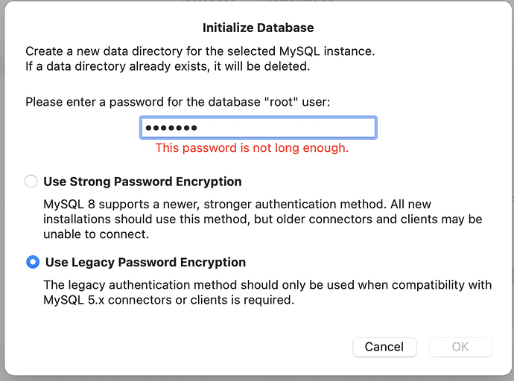Click the "Please enter a password" prompt label
The width and height of the screenshot is (514, 381).
coord(178,102)
